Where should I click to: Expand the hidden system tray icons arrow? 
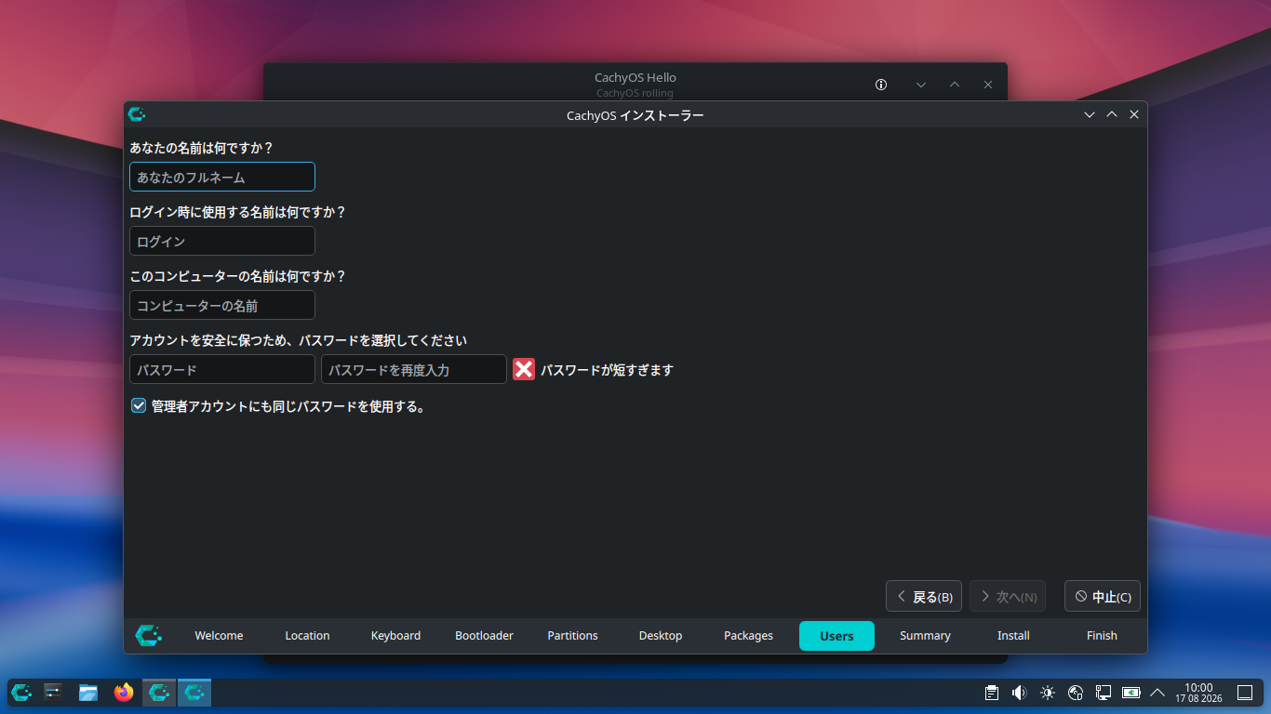(1157, 693)
